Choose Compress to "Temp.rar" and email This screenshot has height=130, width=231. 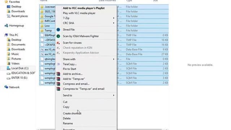click(83, 89)
